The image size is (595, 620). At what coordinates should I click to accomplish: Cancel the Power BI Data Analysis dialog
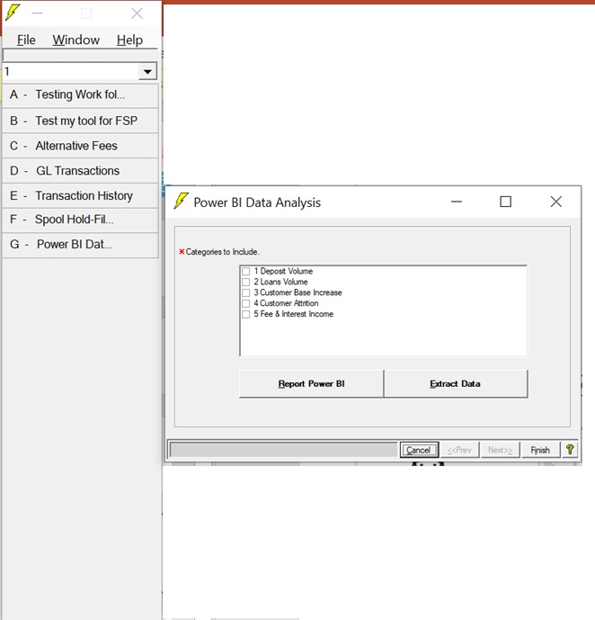[x=419, y=450]
